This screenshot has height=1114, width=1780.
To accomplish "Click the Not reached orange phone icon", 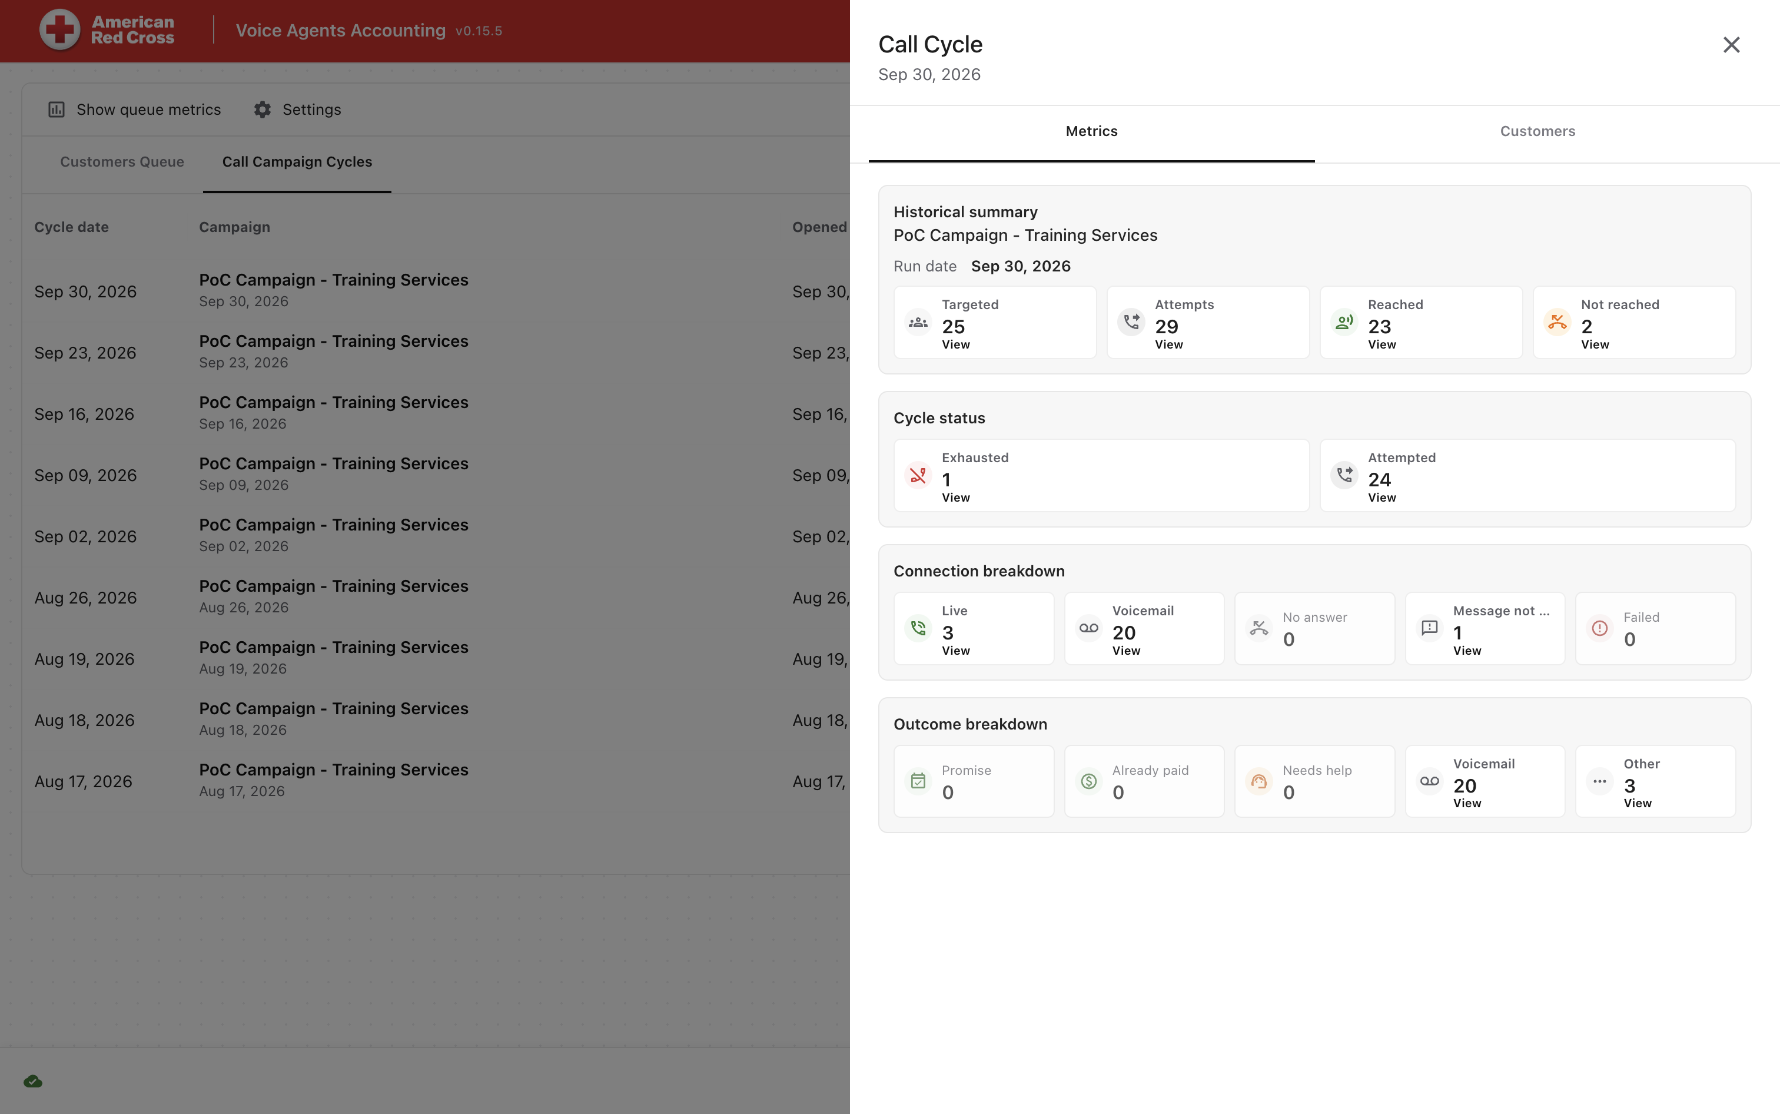I will click(1557, 323).
